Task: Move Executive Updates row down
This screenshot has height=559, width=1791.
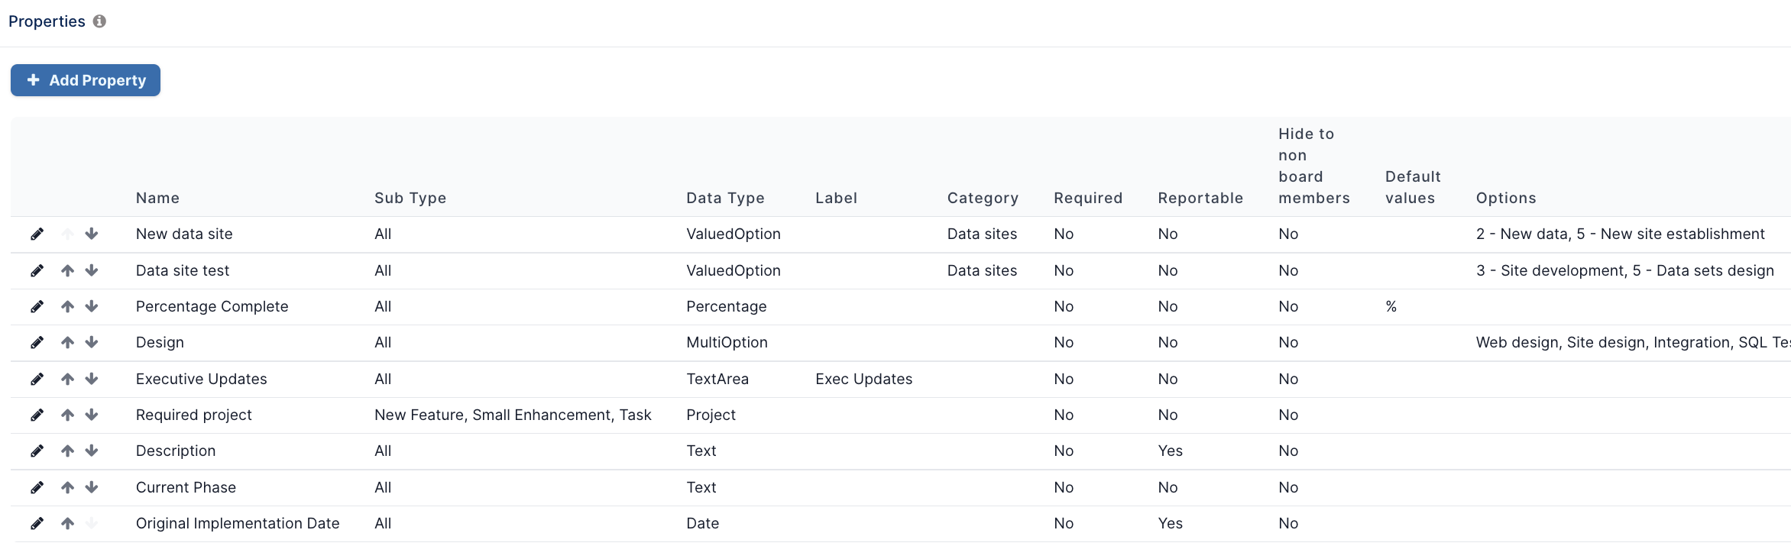Action: coord(92,379)
